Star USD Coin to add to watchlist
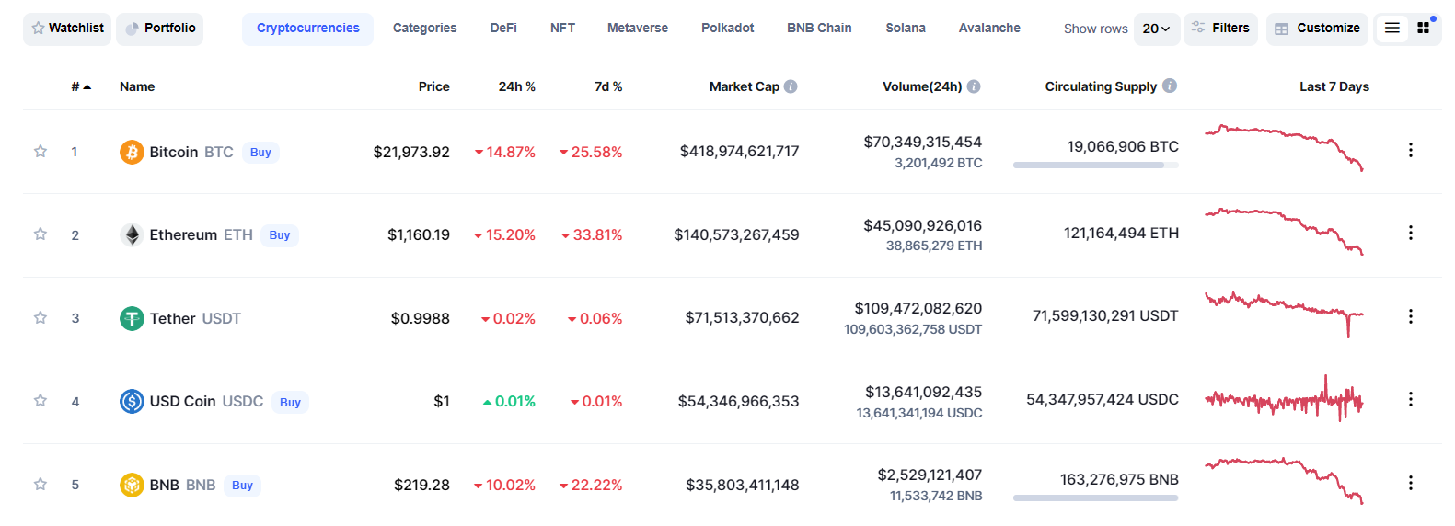This screenshot has width=1455, height=526. [x=40, y=400]
